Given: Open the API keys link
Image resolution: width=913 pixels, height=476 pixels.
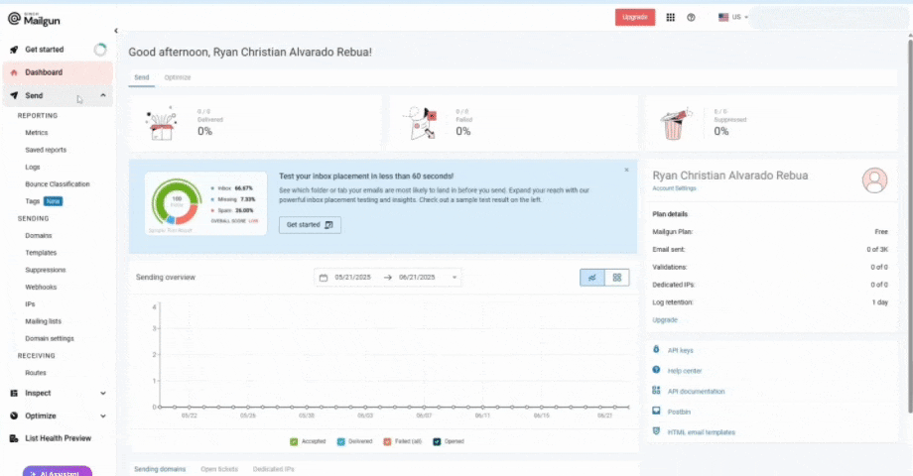Looking at the screenshot, I should pos(680,350).
